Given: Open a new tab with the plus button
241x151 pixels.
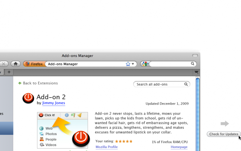Looking at the screenshot, I should (x=9, y=72).
